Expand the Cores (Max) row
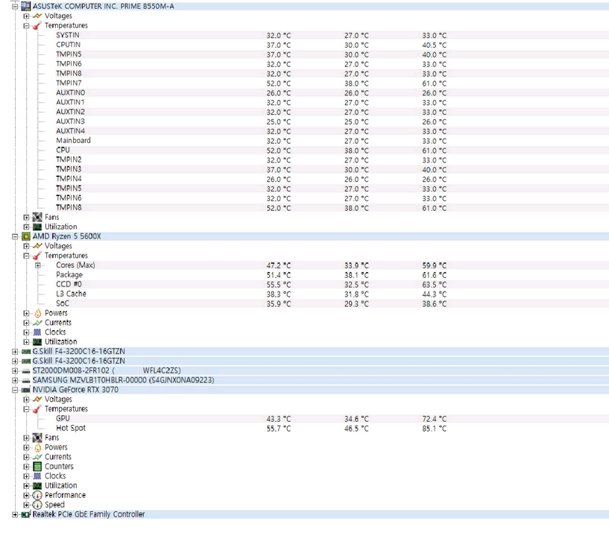This screenshot has height=559, width=609. (38, 265)
